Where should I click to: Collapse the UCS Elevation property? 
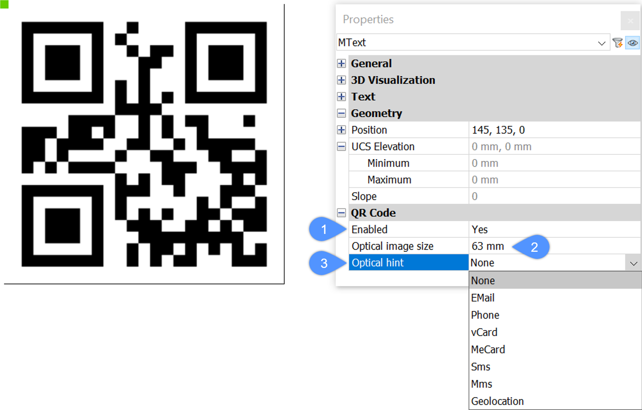[341, 146]
